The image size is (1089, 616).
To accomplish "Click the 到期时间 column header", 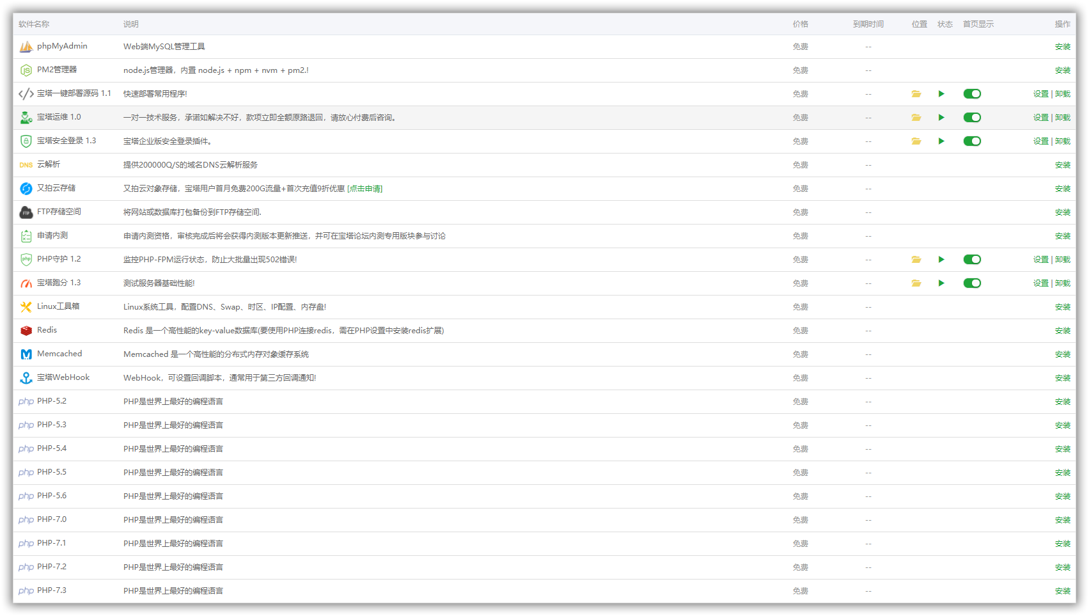I will click(868, 24).
